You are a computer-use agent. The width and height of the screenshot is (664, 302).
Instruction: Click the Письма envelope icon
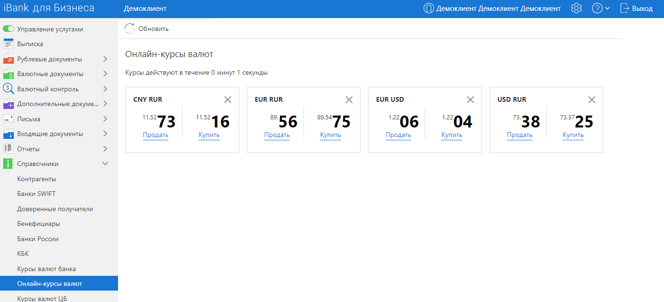click(9, 119)
